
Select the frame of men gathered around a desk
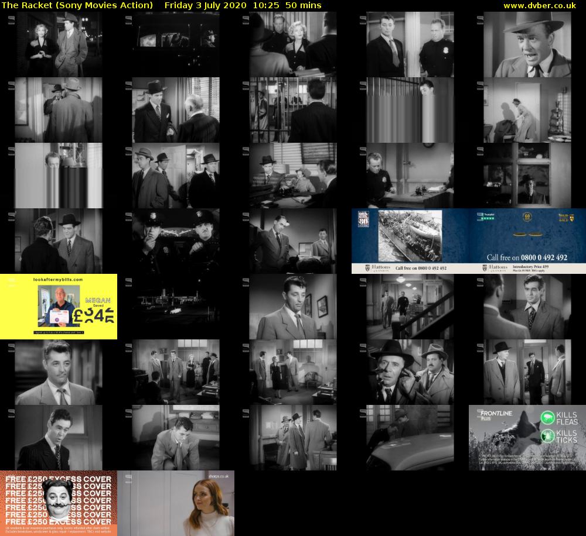click(293, 175)
